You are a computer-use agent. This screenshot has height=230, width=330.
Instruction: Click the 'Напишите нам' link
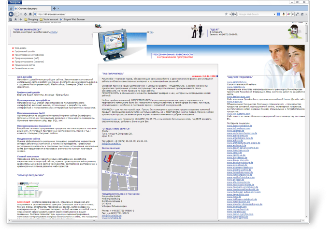(x=110, y=119)
